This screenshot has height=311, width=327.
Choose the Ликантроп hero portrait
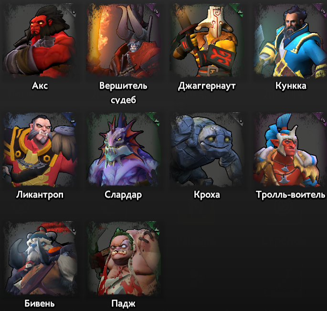click(40, 150)
